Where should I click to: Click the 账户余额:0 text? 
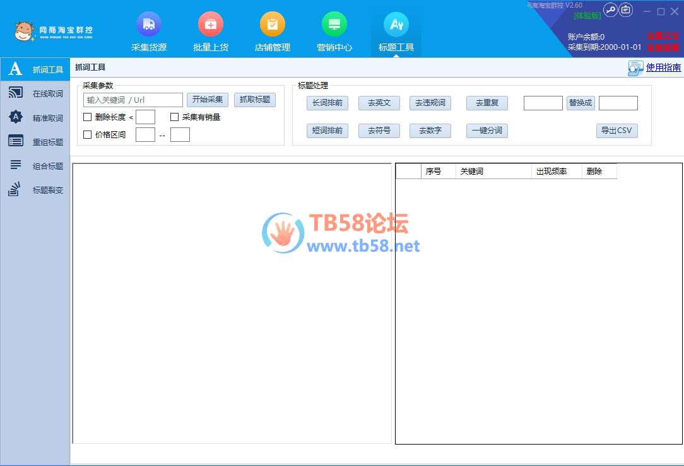click(586, 37)
